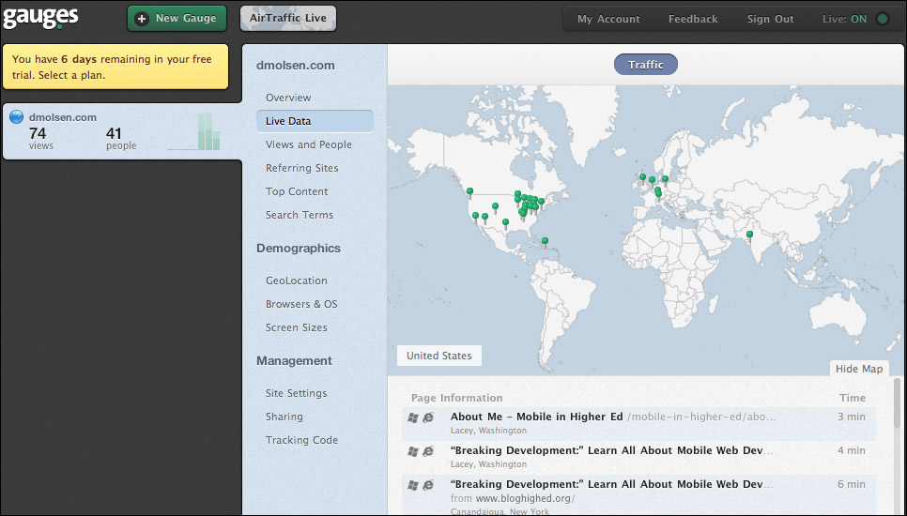Select the dmolsen.com gauge card
907x516 pixels.
pyautogui.click(x=121, y=131)
